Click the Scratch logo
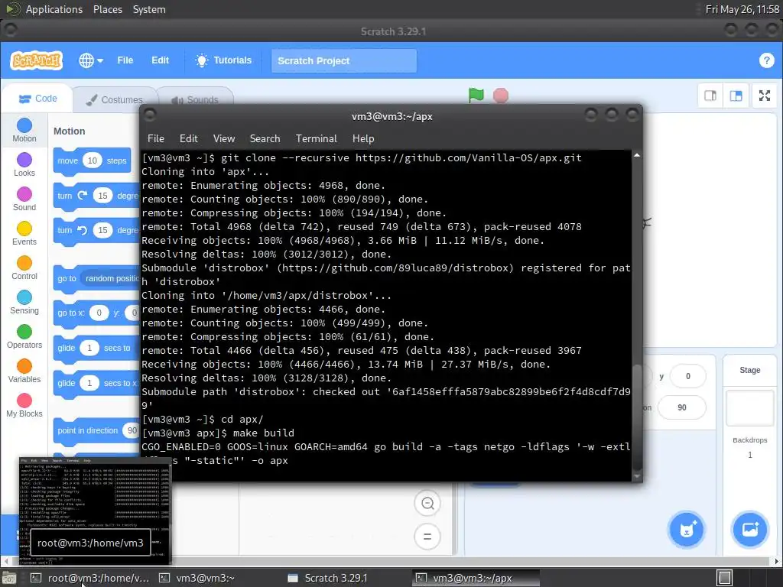783x587 pixels. pos(36,60)
